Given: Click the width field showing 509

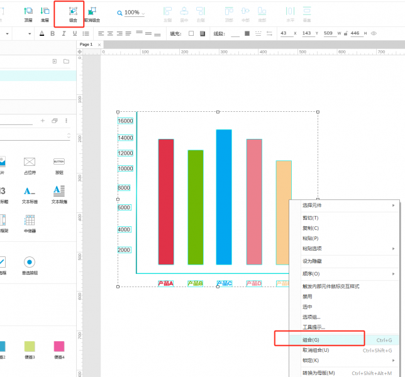Looking at the screenshot, I should point(330,33).
